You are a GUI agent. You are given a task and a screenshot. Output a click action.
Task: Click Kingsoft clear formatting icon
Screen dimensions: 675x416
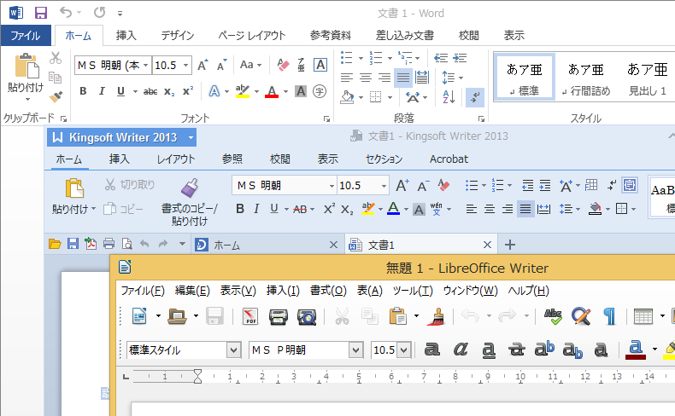point(443,186)
